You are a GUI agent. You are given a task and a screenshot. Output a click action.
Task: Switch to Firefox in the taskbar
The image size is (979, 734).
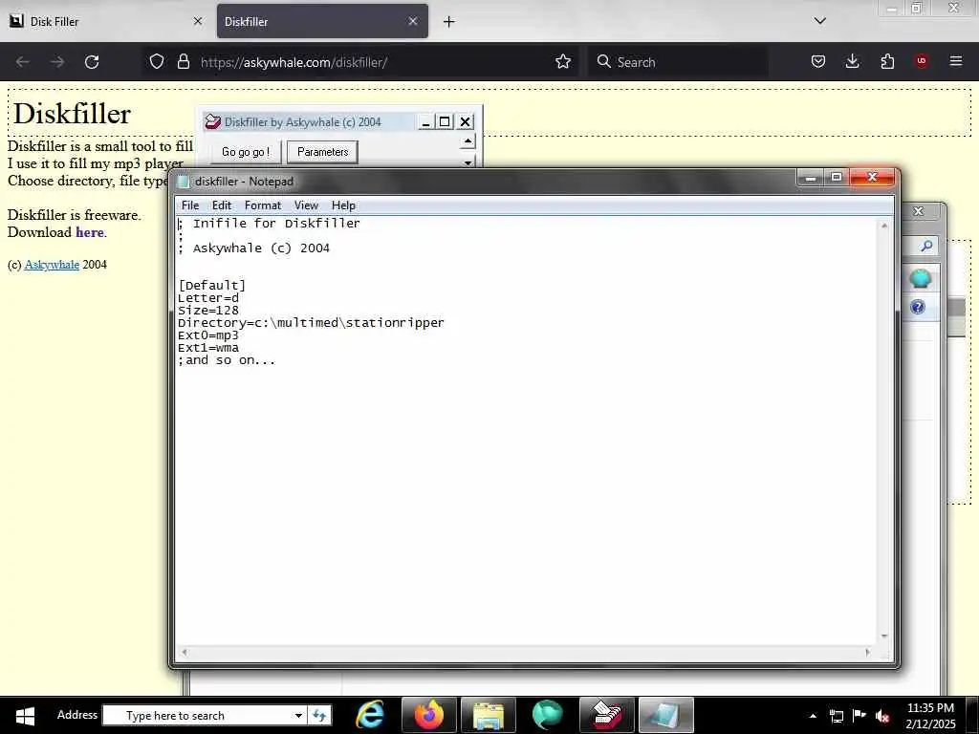[x=429, y=715]
